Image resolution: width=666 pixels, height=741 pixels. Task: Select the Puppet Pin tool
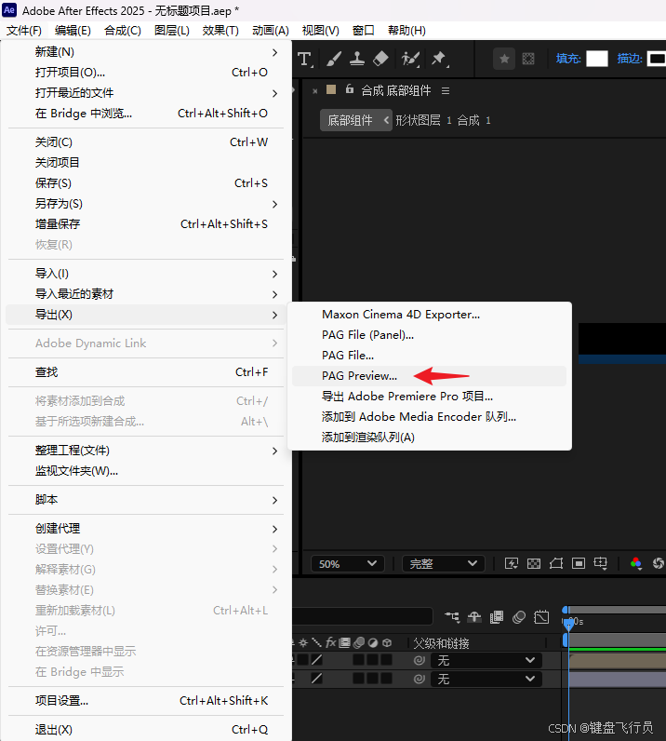coord(439,59)
